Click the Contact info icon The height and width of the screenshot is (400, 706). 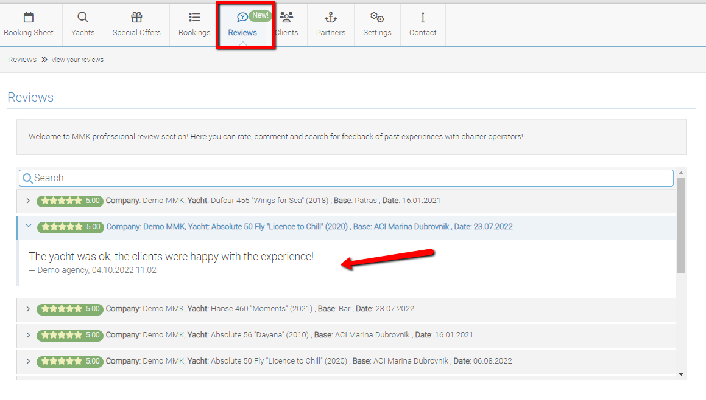(423, 18)
